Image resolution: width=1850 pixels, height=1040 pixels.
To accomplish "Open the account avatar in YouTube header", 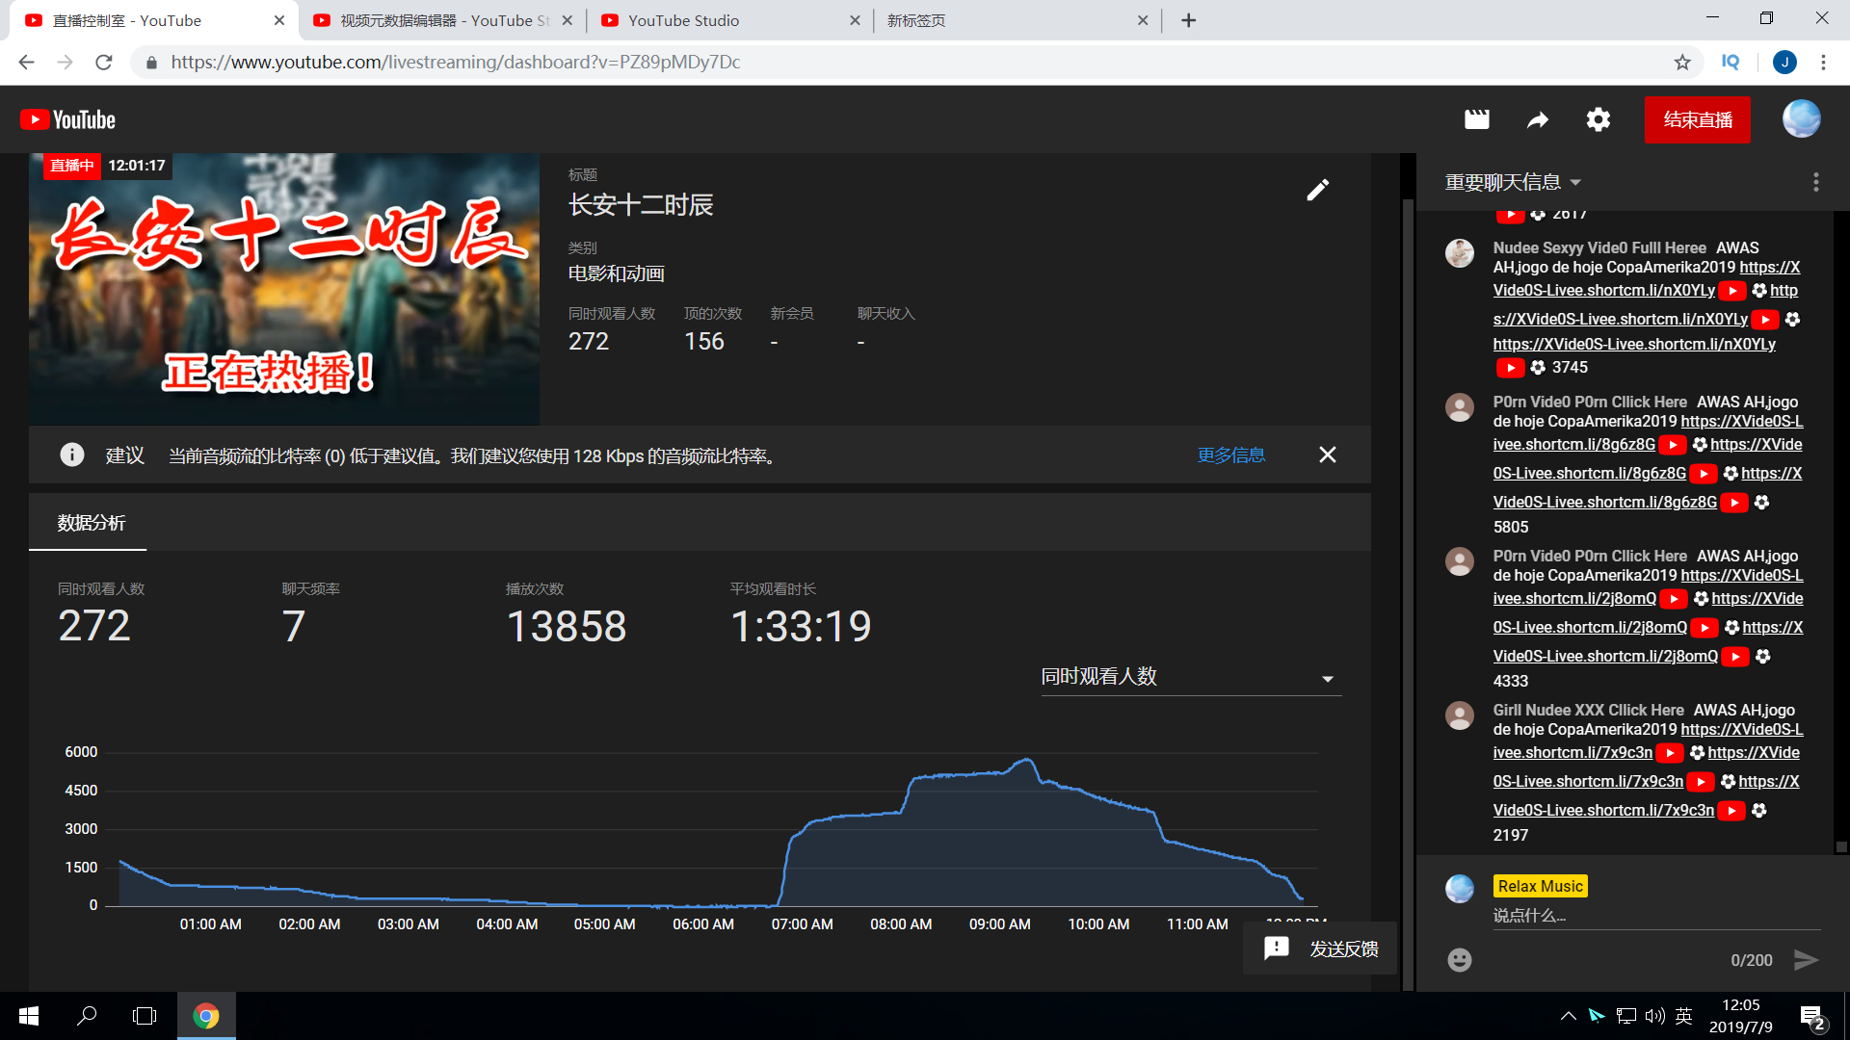I will (x=1801, y=119).
